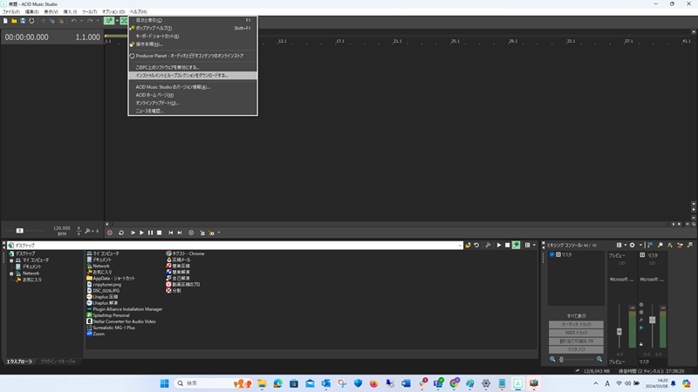
Task: Click the zoom-in magnifier in mixer
Action: click(x=599, y=359)
